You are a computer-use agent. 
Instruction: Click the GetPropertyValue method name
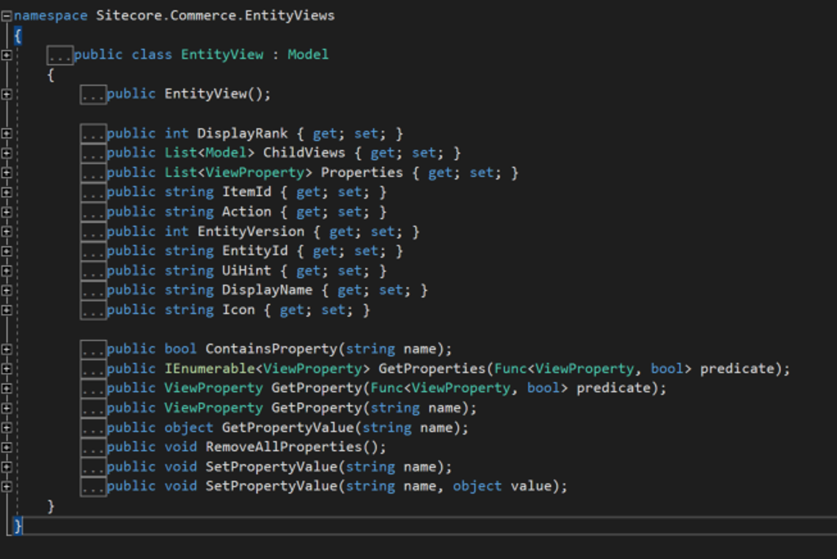pyautogui.click(x=288, y=428)
